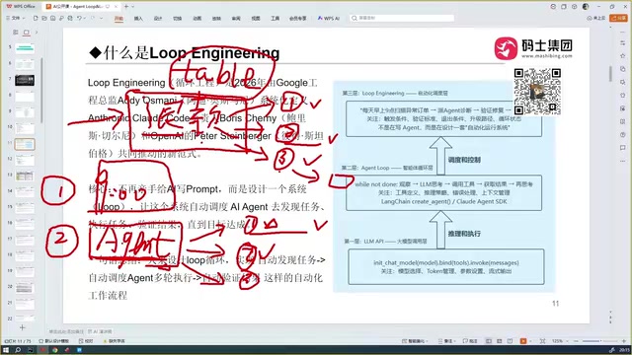Expand quick access toolbar customize arrow

click(x=101, y=18)
